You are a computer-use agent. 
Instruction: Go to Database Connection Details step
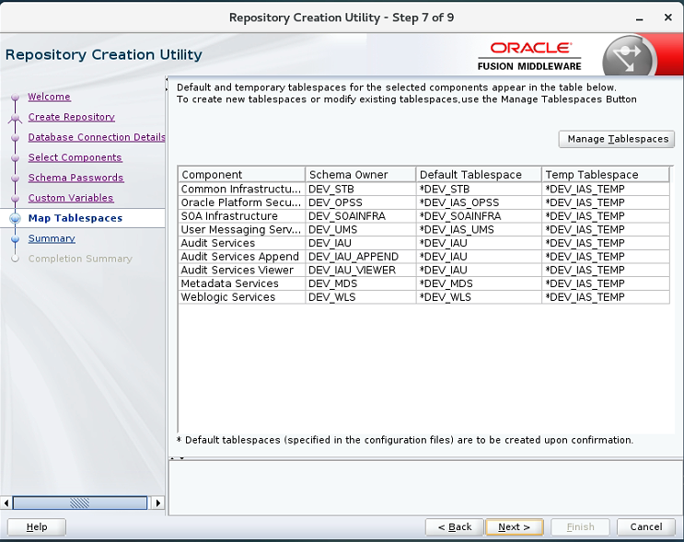coord(97,137)
